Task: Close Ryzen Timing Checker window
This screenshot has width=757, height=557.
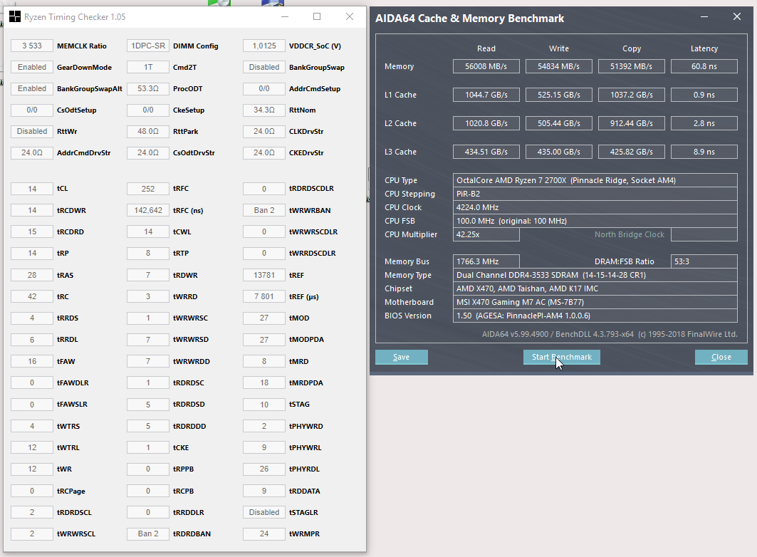Action: pos(350,17)
